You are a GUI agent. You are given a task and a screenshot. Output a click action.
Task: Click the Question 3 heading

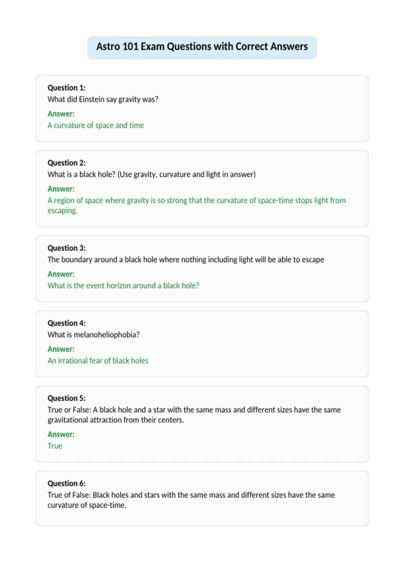(66, 248)
